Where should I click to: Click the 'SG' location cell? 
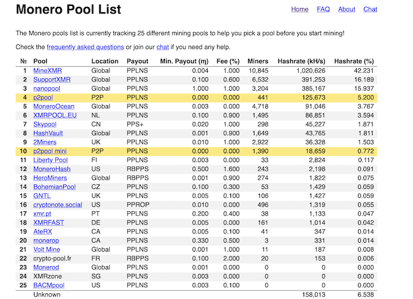tap(96, 277)
